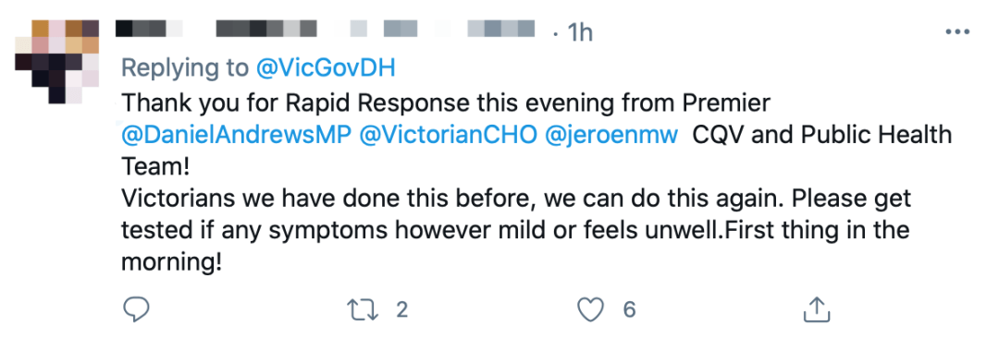
Task: Click the 1h timestamp of the tweet
Action: [578, 31]
